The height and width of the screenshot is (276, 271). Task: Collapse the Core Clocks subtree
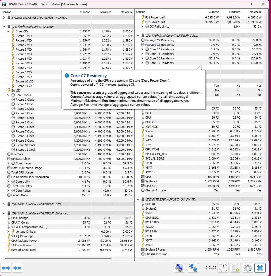pos(8,95)
